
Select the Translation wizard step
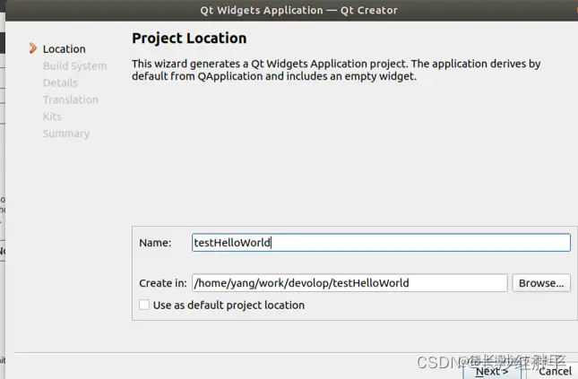(x=71, y=100)
